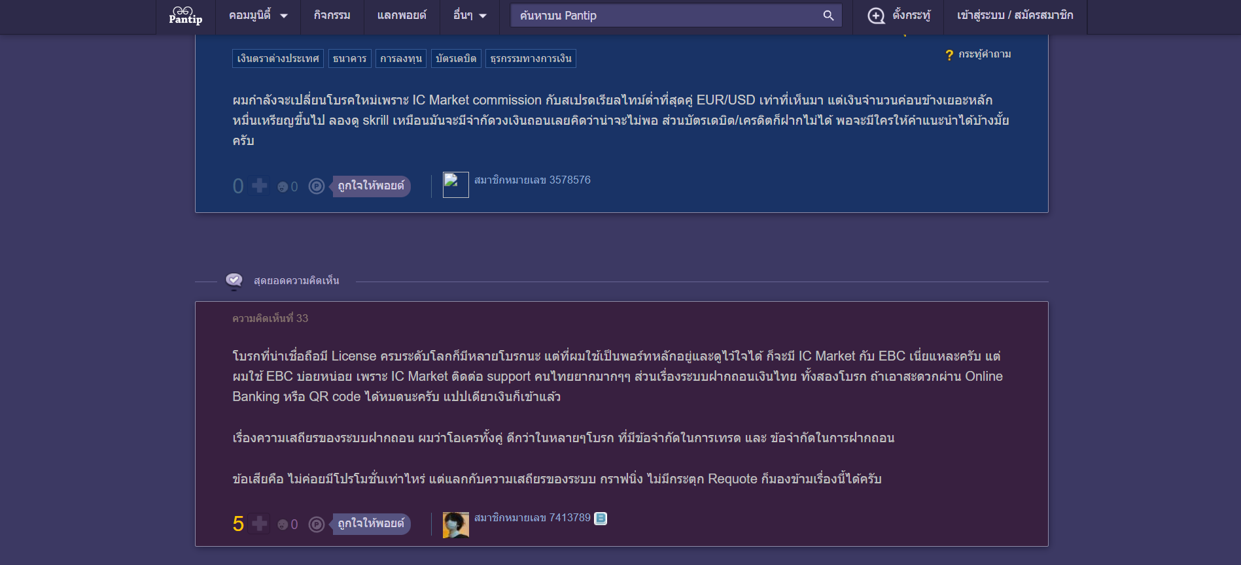Open member 7413789 avatar thumbnail
The image size is (1241, 565).
[456, 525]
